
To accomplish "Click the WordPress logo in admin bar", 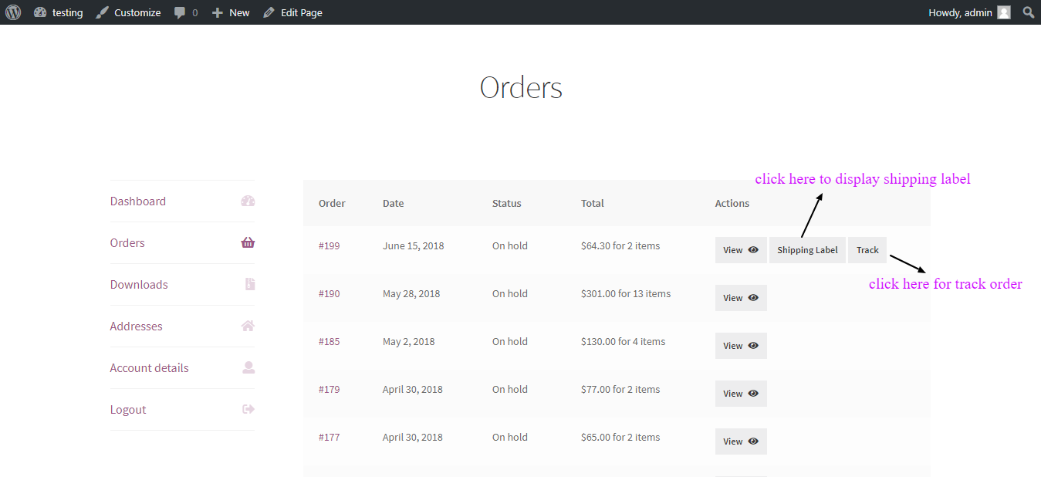I will click(x=12, y=12).
